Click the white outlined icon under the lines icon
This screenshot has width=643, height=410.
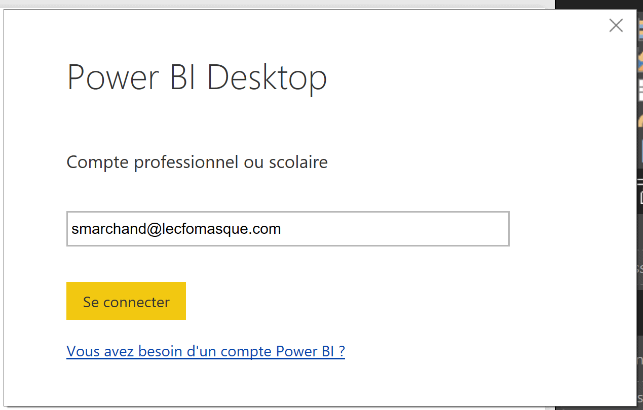click(x=640, y=197)
